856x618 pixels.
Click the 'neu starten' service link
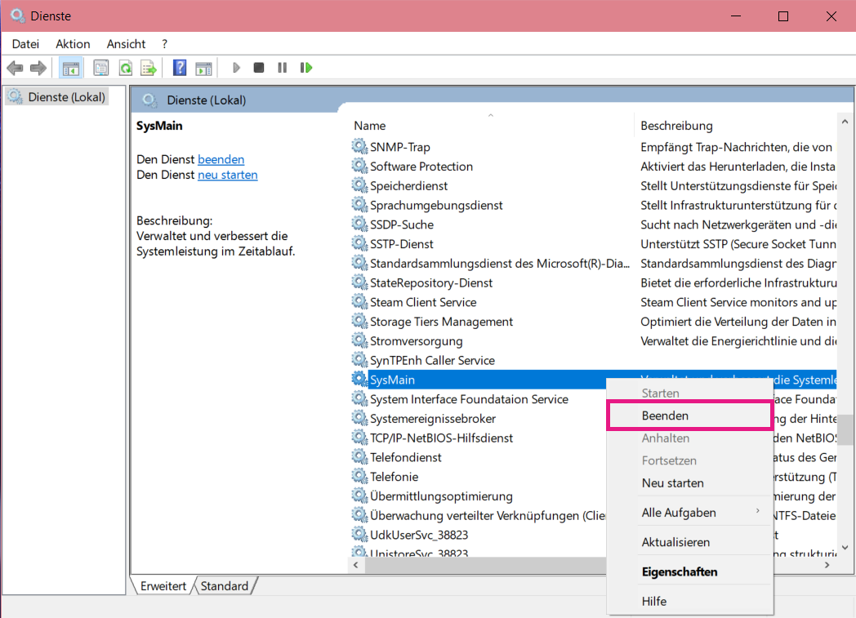pyautogui.click(x=228, y=175)
